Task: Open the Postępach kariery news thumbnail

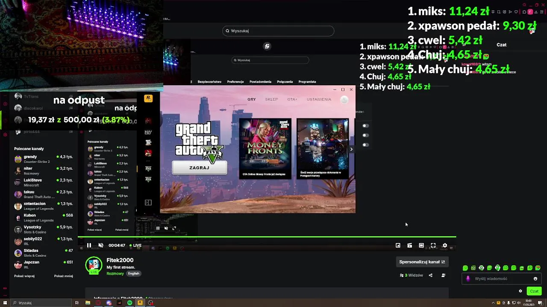Action: tap(323, 149)
